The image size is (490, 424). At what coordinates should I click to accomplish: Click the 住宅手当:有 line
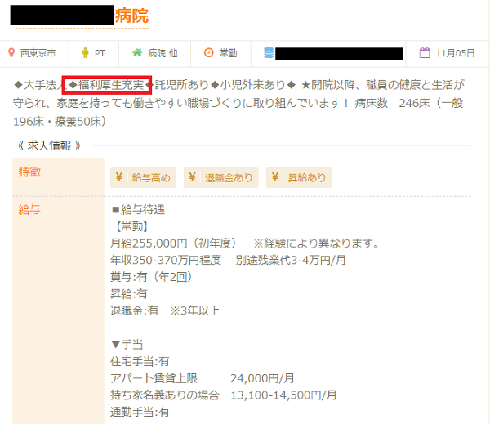140,361
